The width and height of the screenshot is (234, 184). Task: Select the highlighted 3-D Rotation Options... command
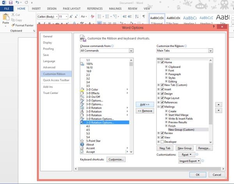point(105,123)
